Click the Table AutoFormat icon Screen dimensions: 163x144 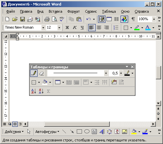[114, 82]
